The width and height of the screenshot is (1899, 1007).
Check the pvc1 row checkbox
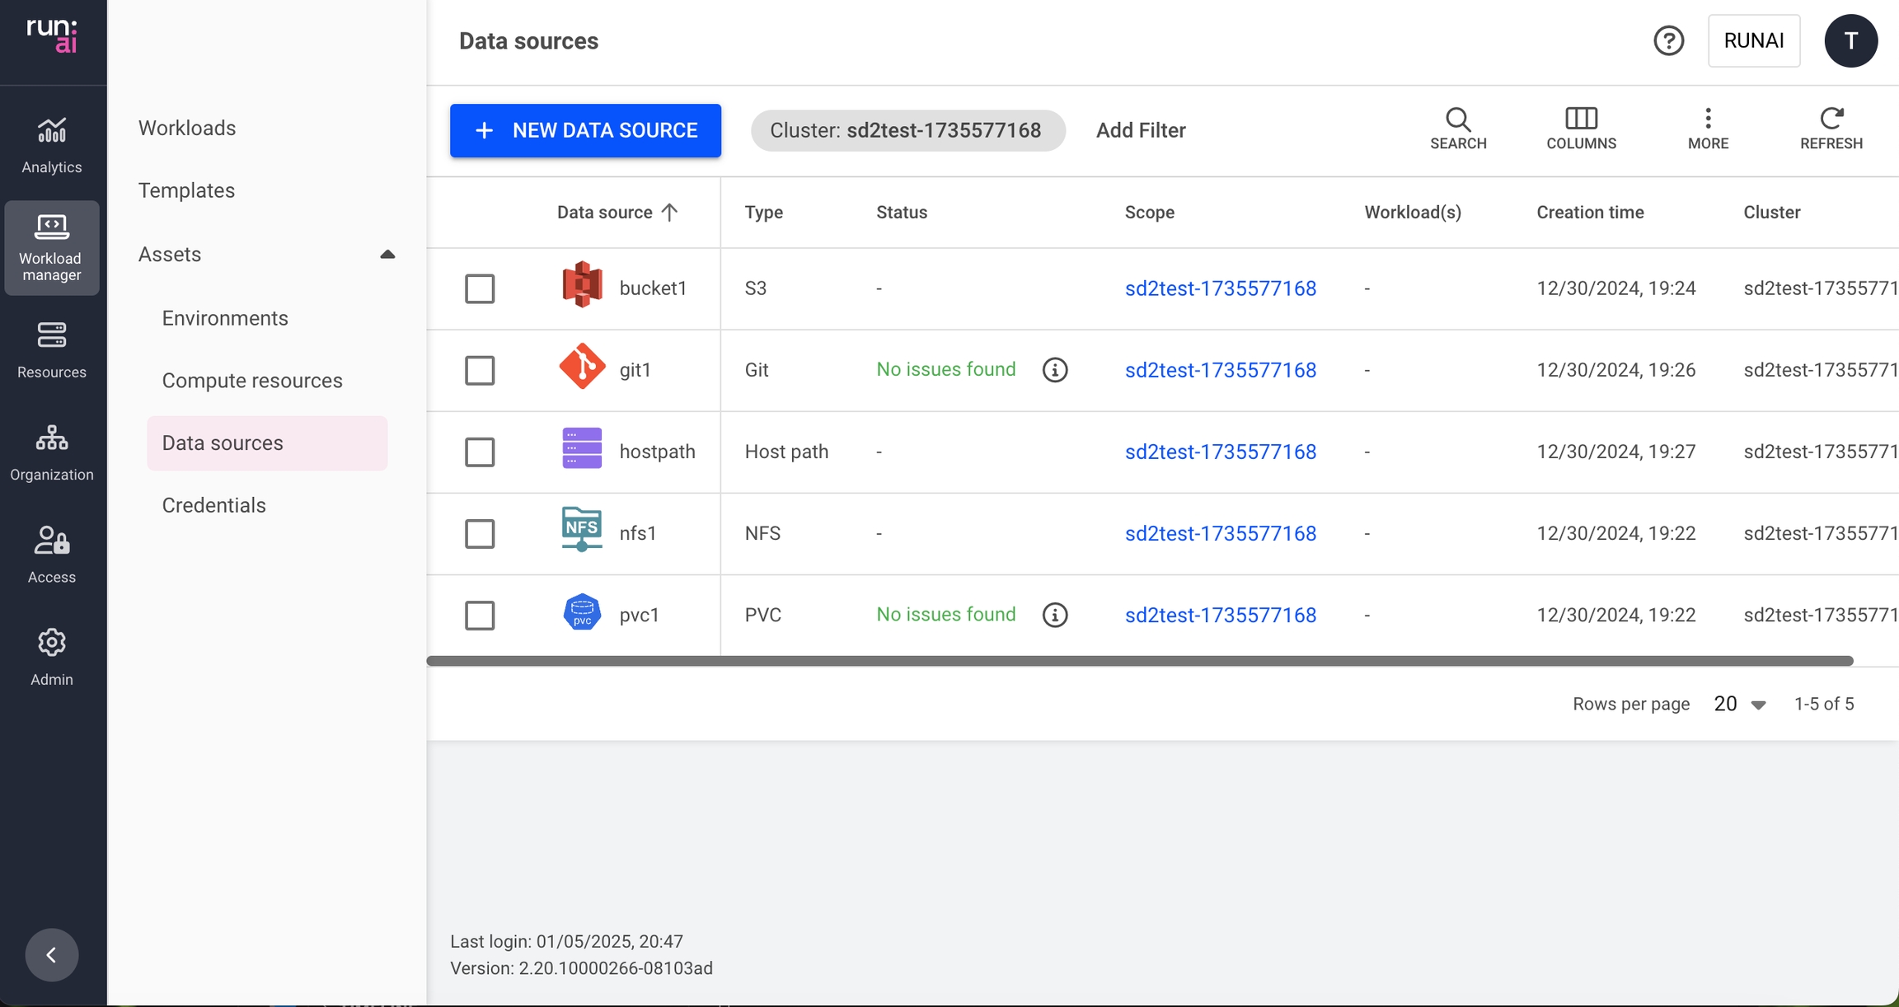[x=479, y=615]
